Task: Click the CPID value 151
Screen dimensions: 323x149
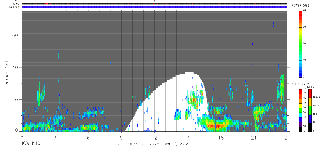Action: pyautogui.click(x=154, y=1)
